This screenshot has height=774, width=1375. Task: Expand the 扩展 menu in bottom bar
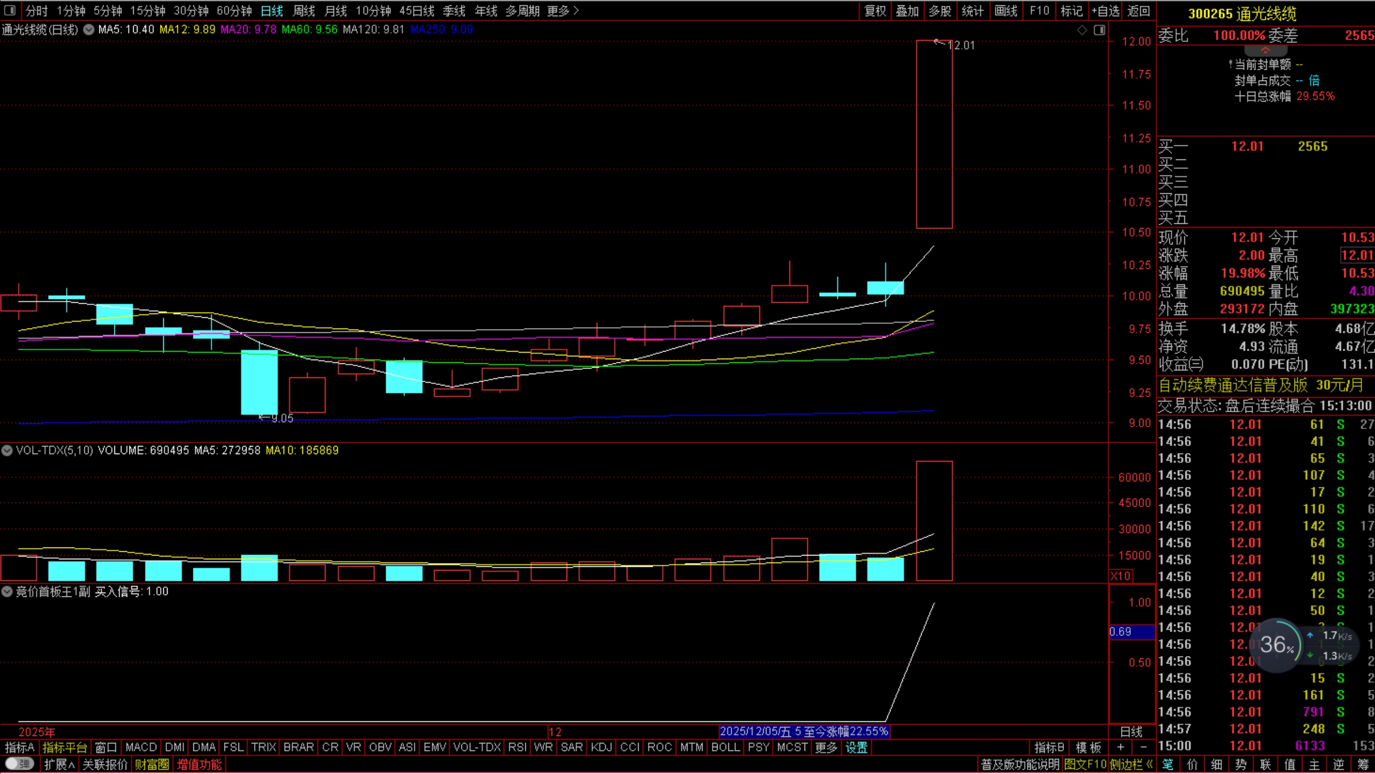pos(59,764)
